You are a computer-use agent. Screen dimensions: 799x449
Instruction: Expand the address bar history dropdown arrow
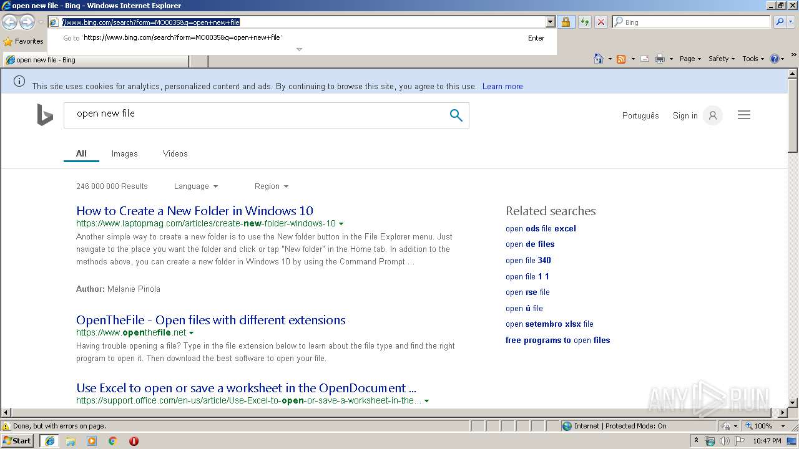(x=550, y=22)
